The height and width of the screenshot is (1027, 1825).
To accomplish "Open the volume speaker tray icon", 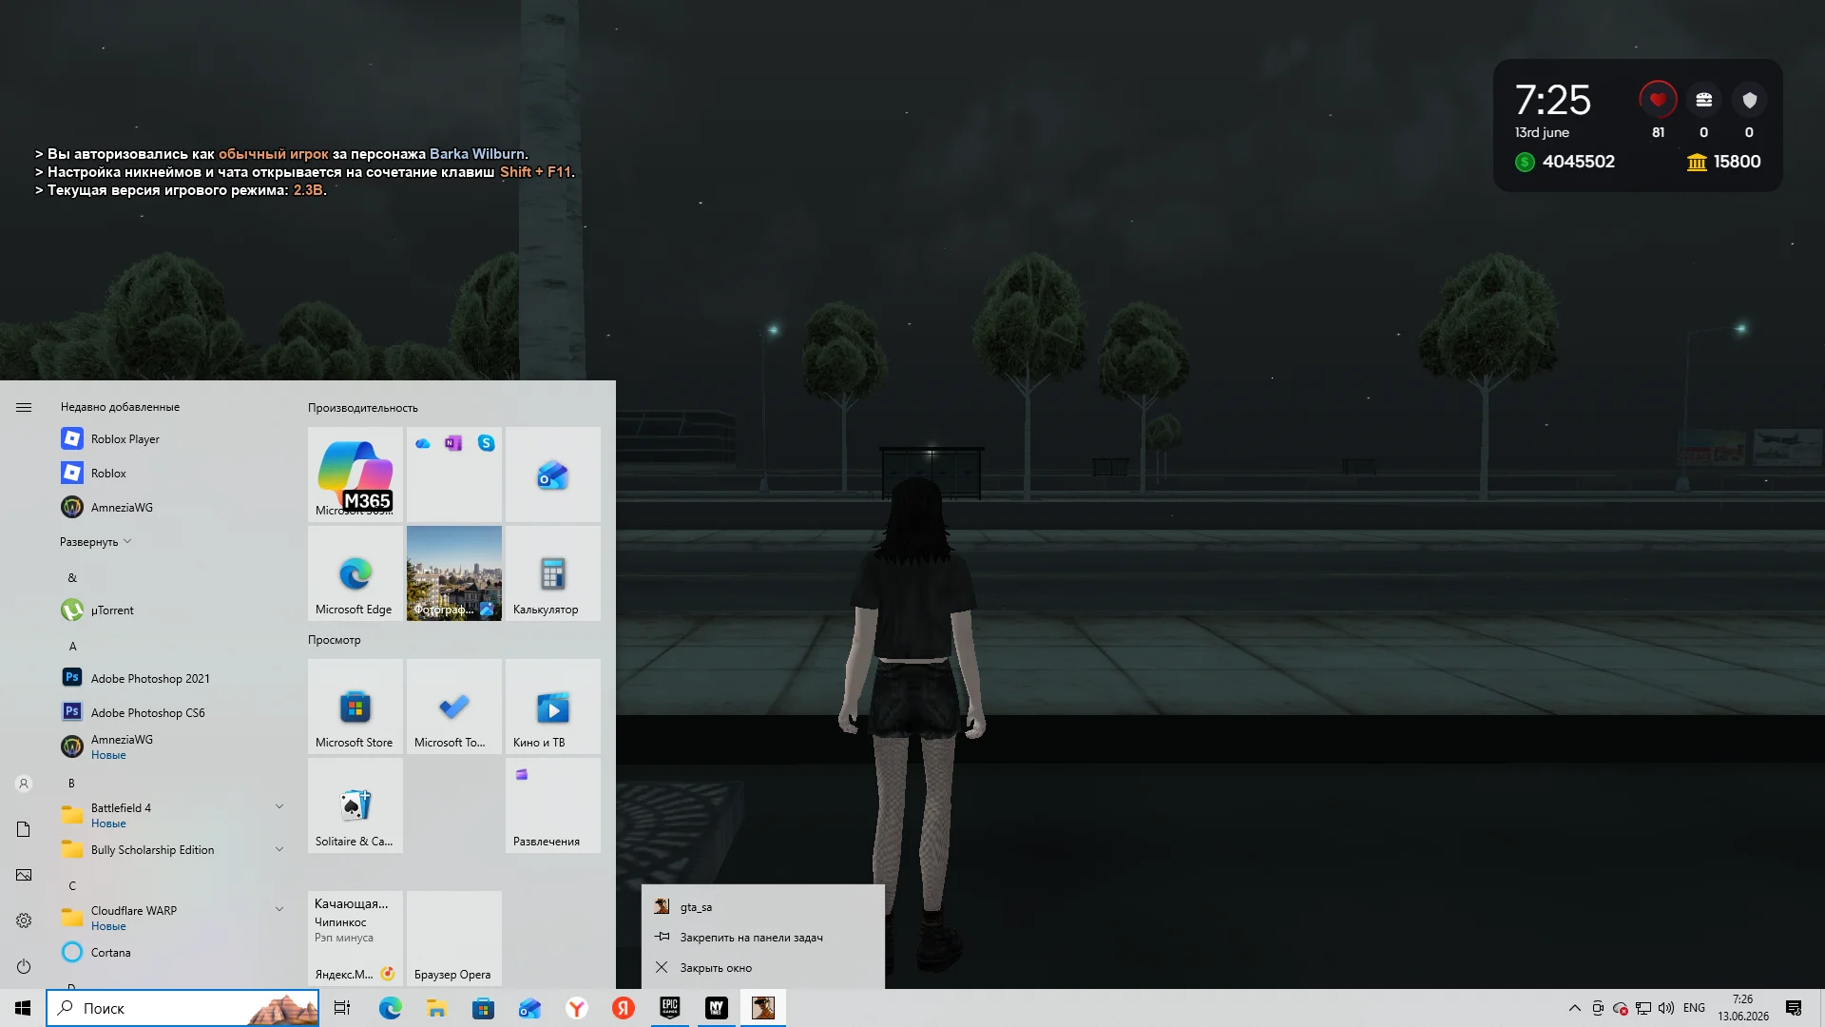I will (1666, 1008).
